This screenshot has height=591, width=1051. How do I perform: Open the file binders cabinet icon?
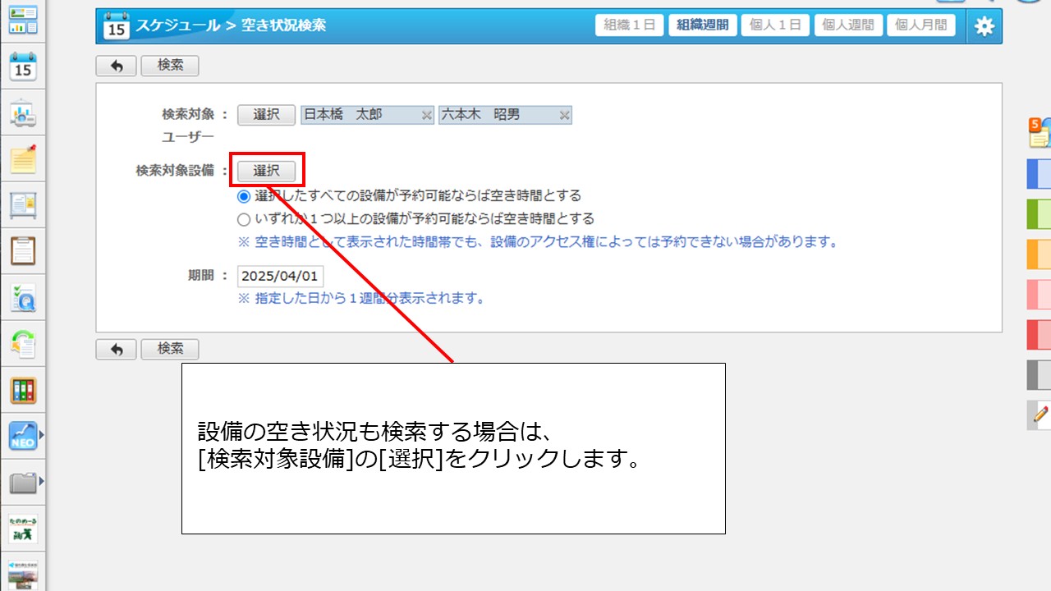click(x=23, y=391)
